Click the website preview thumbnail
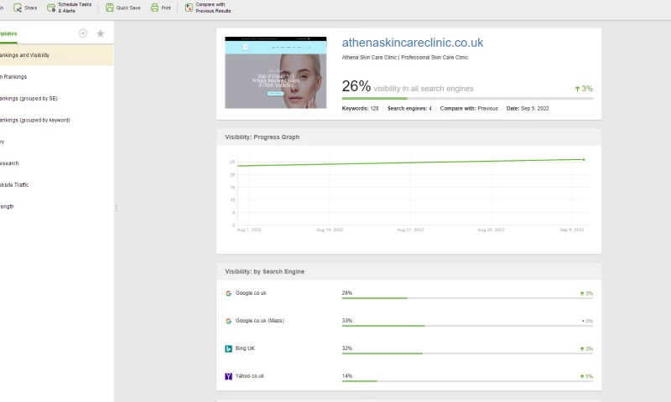 (x=276, y=72)
